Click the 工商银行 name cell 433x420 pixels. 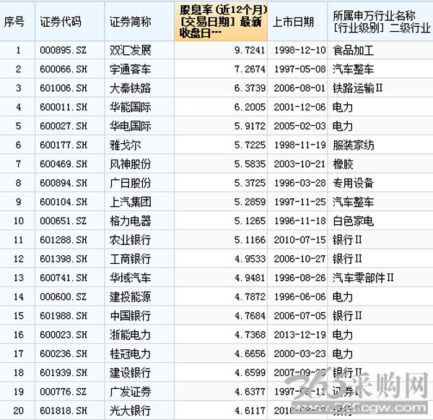click(139, 259)
